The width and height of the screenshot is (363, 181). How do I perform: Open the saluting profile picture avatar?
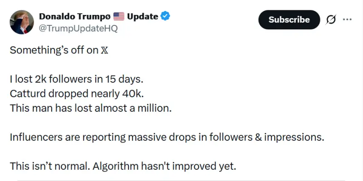click(x=21, y=22)
